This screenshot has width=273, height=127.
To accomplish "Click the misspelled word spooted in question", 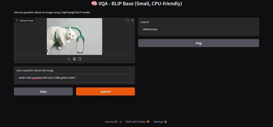I will [x=37, y=78].
